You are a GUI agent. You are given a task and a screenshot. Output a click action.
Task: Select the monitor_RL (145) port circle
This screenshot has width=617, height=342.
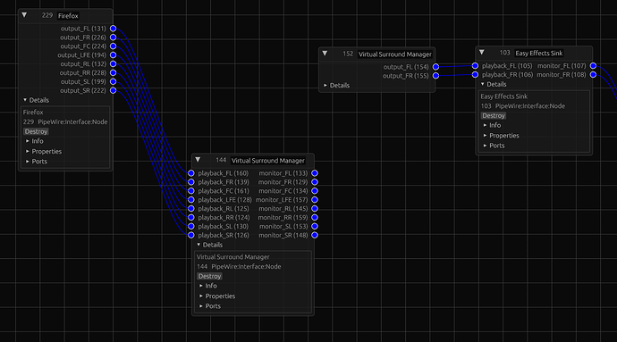pyautogui.click(x=315, y=209)
